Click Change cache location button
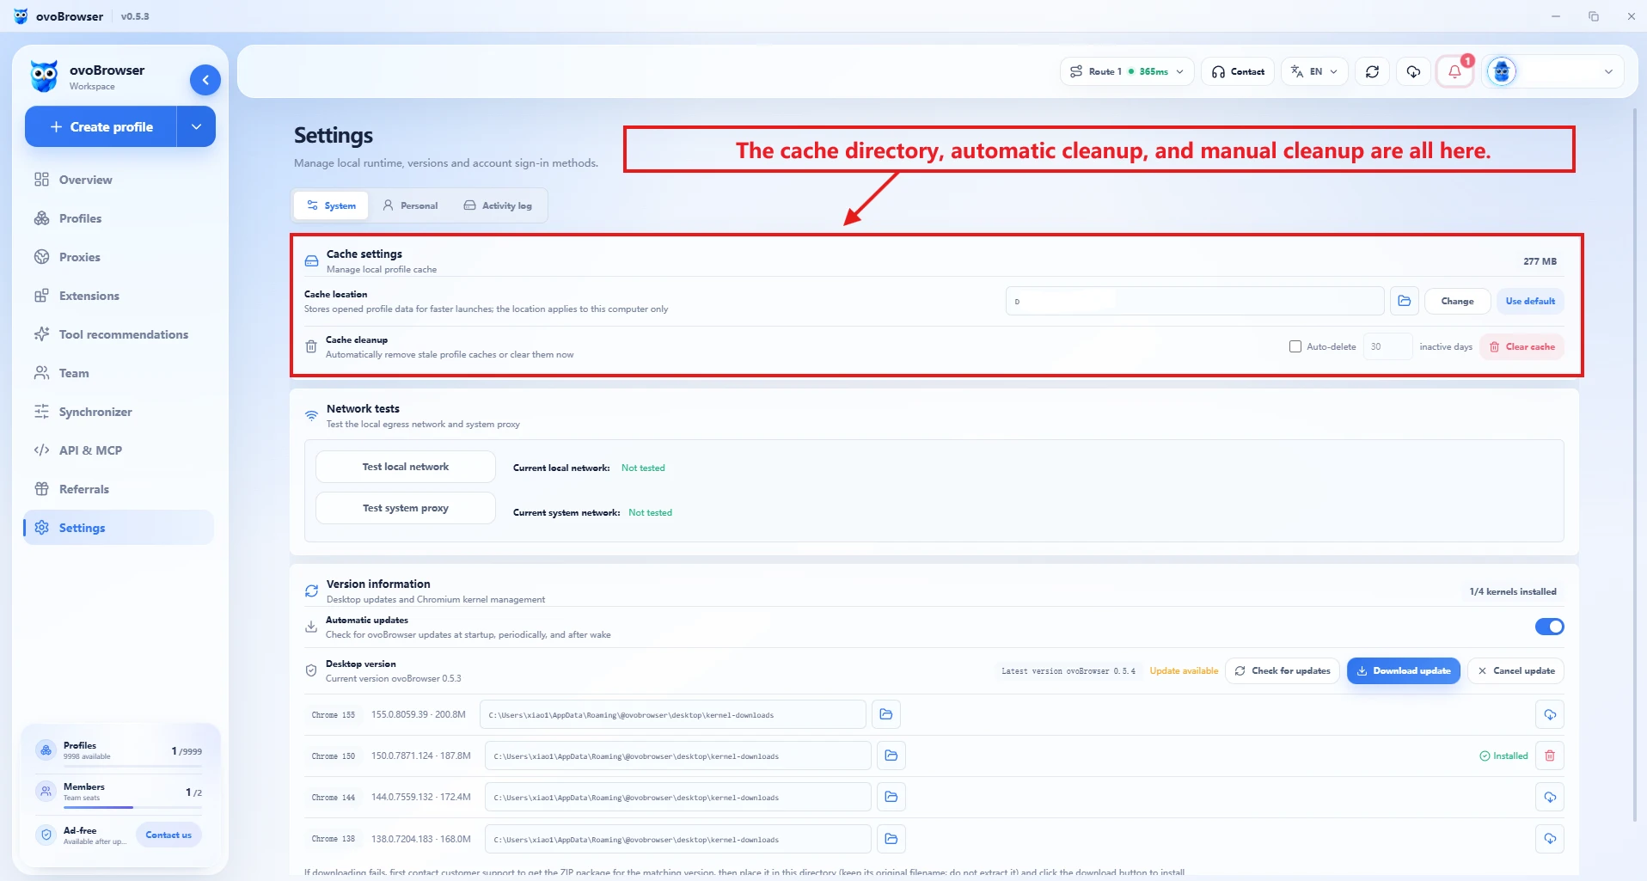 tap(1457, 301)
